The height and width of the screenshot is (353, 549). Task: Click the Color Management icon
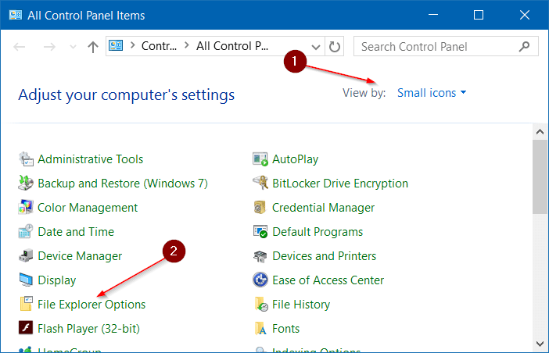[x=26, y=208]
